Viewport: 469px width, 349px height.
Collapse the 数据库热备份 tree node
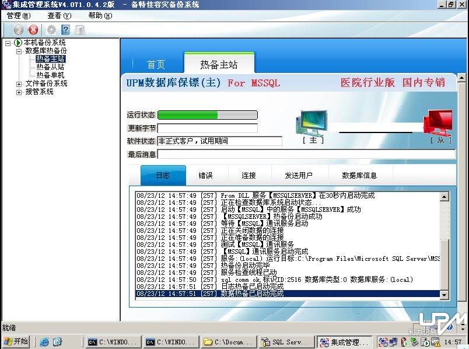point(19,51)
